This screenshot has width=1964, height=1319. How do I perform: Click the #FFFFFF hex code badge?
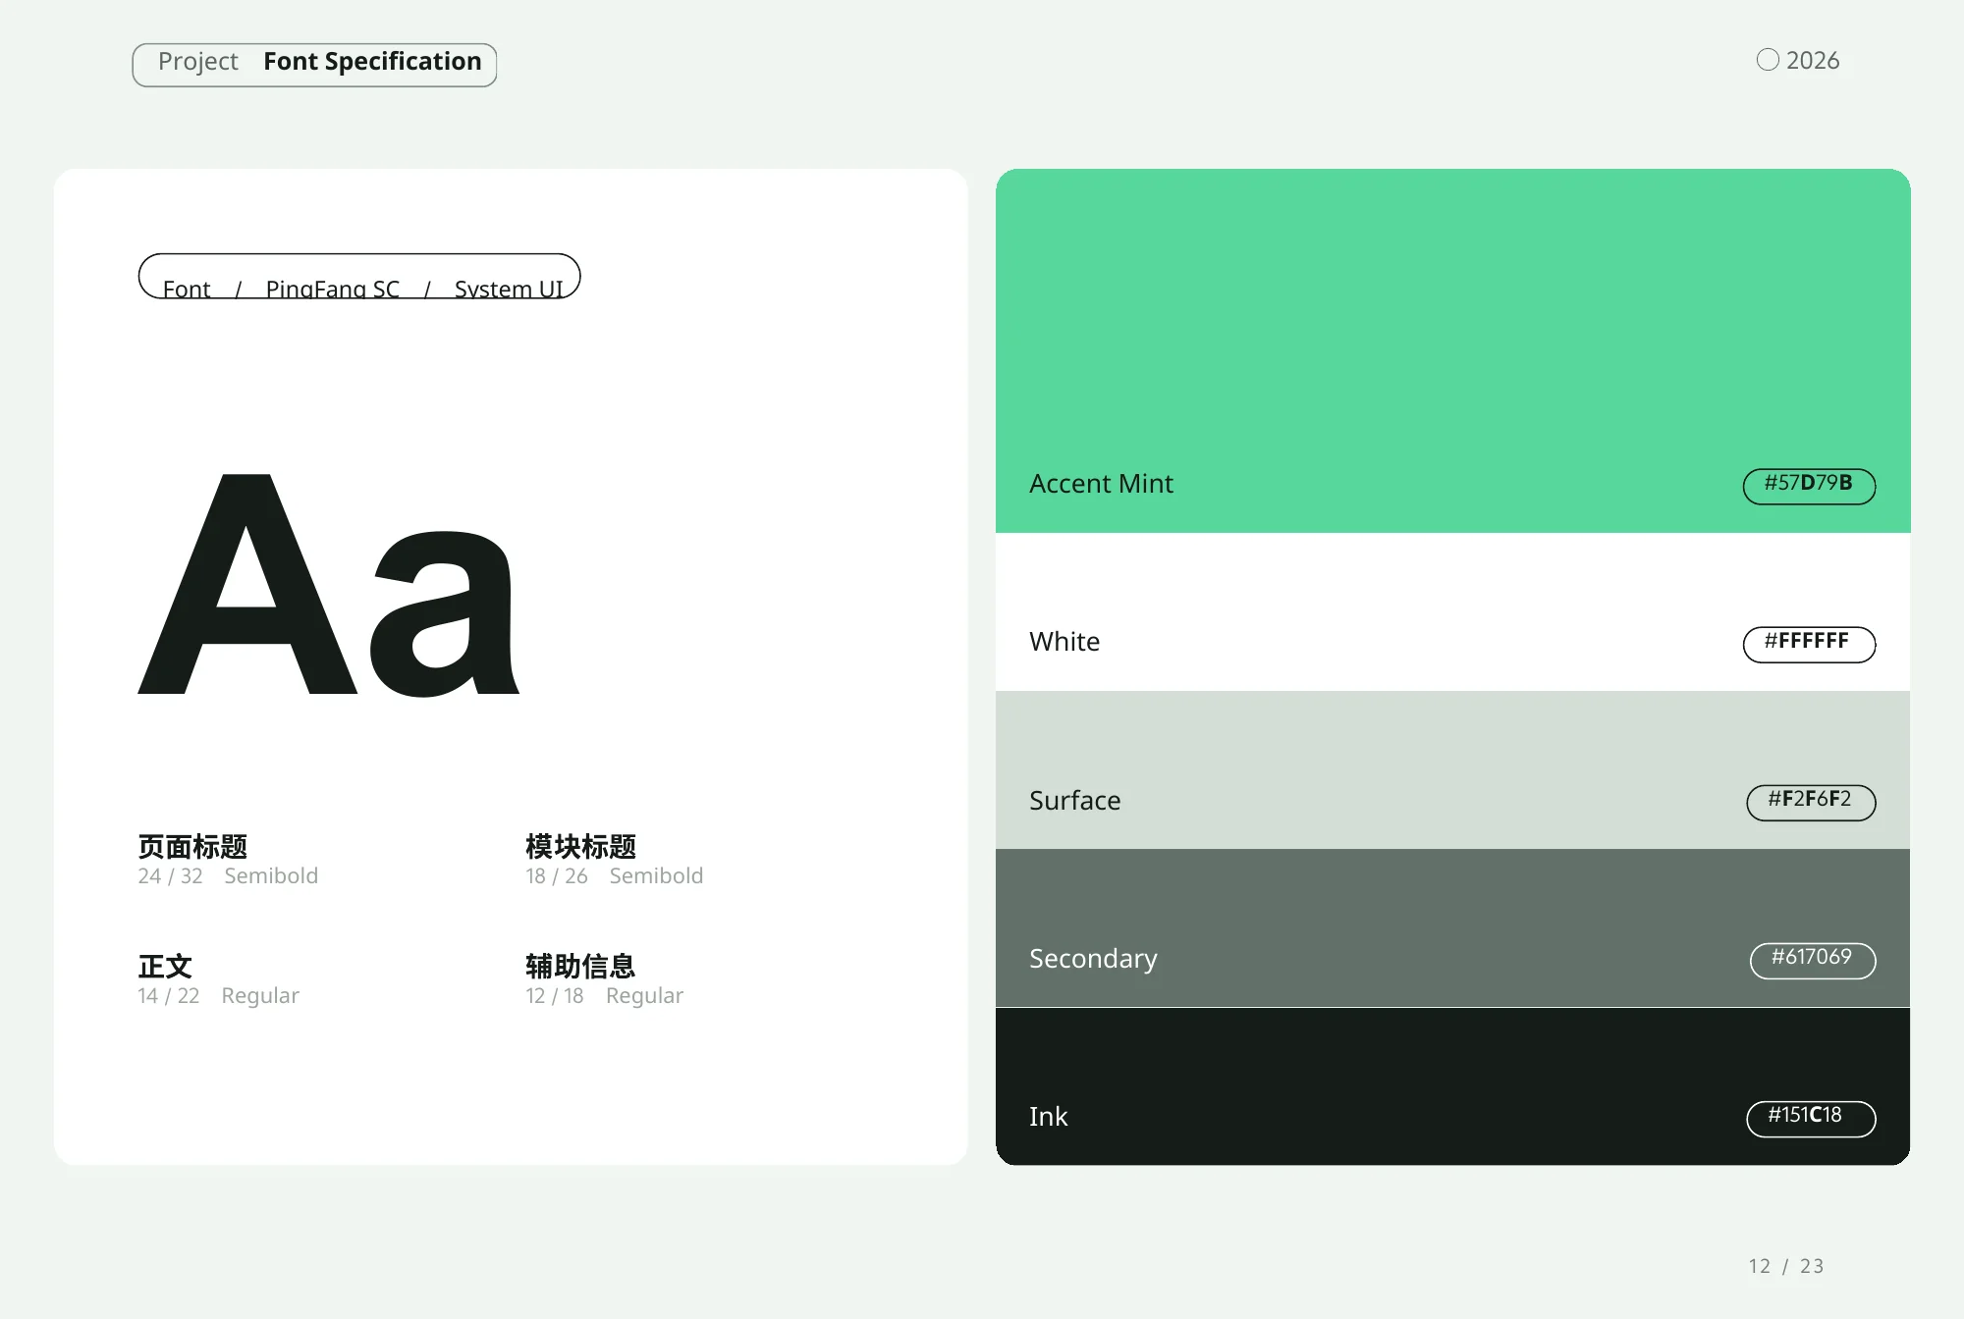click(1809, 645)
